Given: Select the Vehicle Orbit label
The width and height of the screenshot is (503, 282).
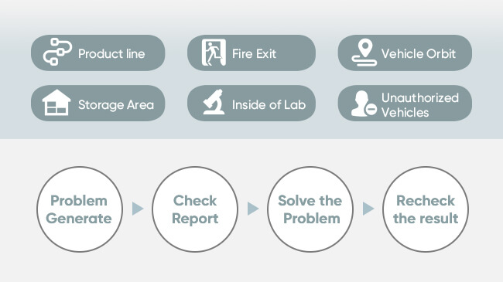Looking at the screenshot, I should 419,54.
